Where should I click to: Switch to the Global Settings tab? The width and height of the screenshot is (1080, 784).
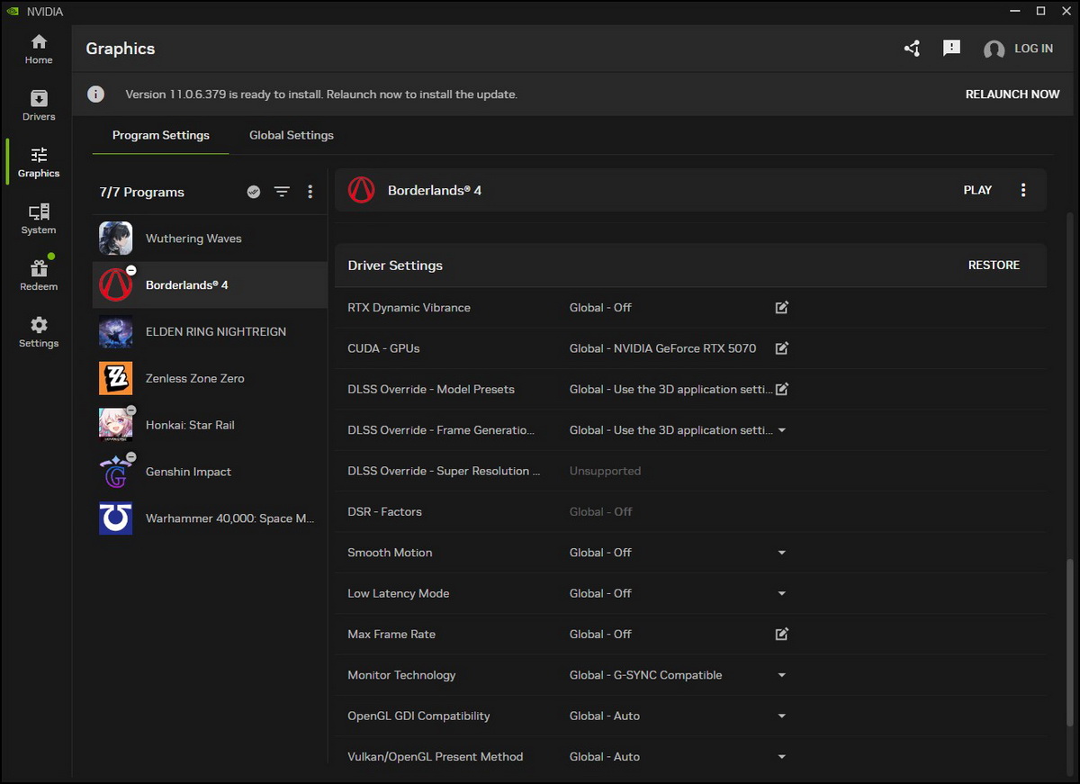coord(291,135)
